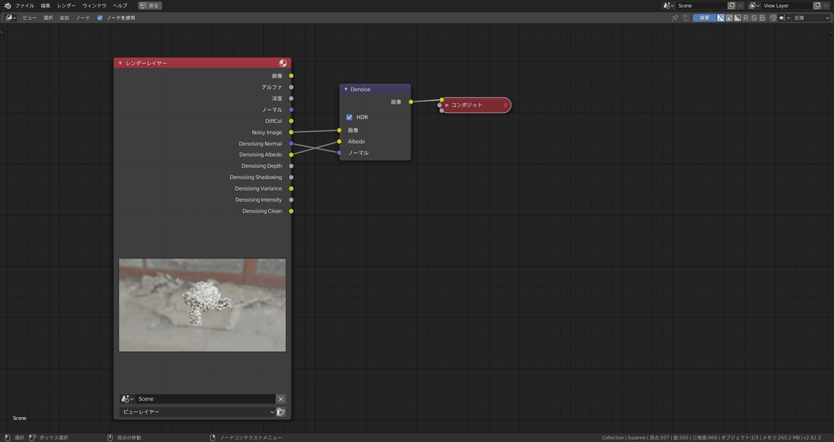Click the top bar Scene name field
This screenshot has width=834, height=442.
point(701,5)
